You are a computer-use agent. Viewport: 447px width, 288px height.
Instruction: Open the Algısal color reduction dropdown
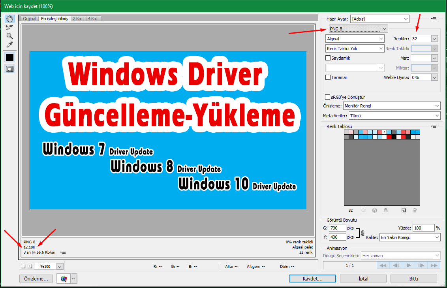click(355, 38)
